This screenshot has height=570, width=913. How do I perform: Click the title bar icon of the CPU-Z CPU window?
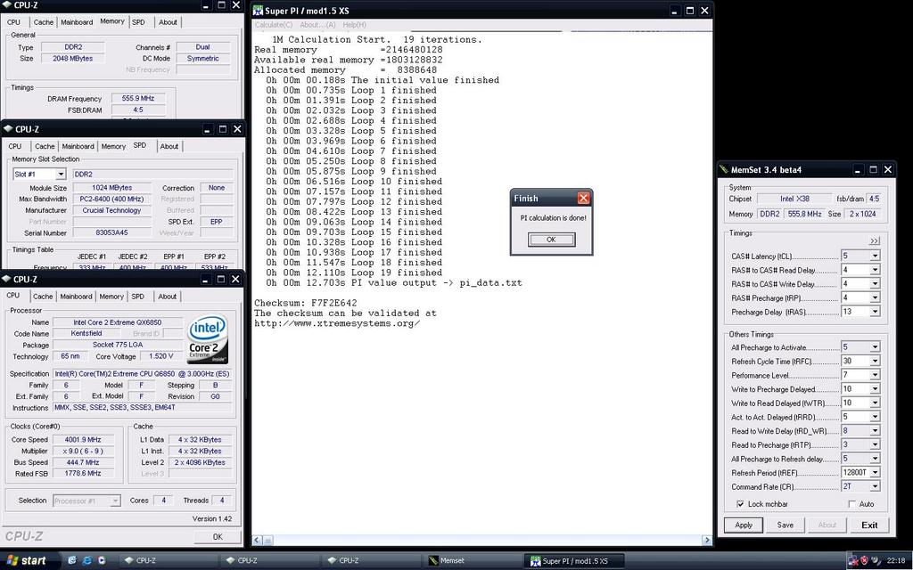[7, 279]
